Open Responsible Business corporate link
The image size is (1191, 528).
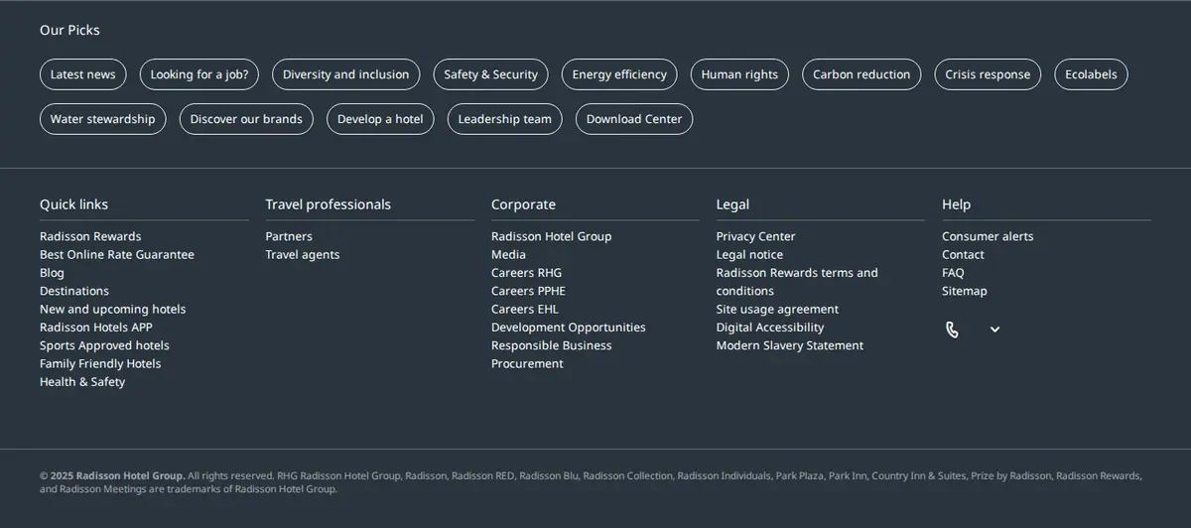pos(552,345)
